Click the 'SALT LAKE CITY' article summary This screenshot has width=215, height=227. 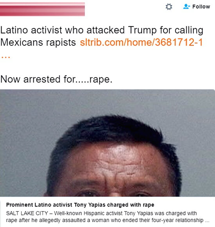tap(27, 213)
